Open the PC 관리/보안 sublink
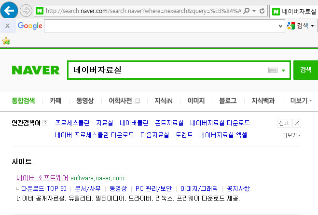 pyautogui.click(x=153, y=188)
